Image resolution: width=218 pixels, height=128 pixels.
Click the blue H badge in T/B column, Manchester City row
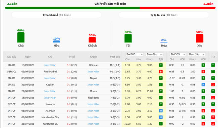coord(161,117)
